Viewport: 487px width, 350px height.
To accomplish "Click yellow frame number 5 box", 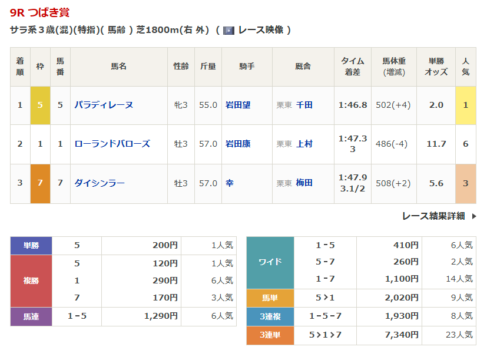I will pos(40,105).
